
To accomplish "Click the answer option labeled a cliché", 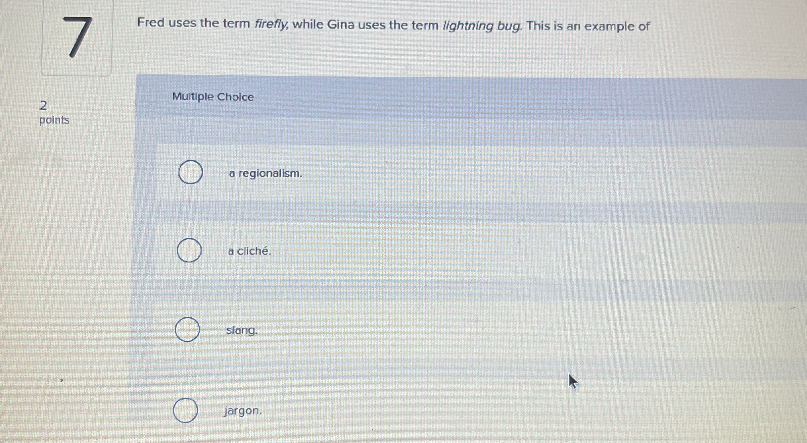I will (250, 251).
